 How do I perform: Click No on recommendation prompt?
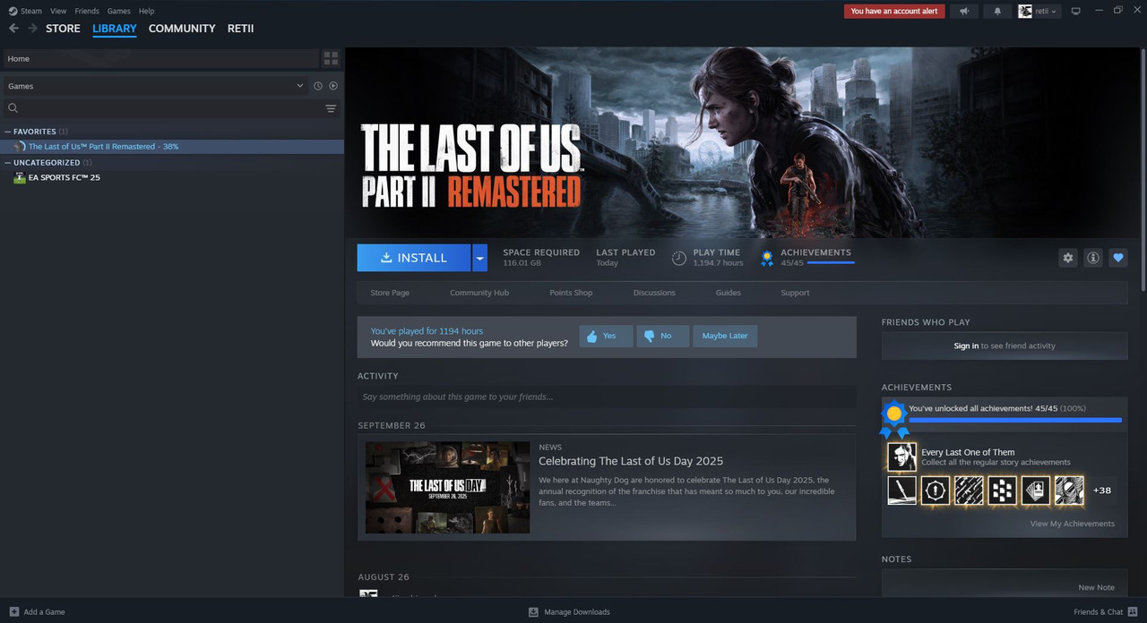coord(663,336)
